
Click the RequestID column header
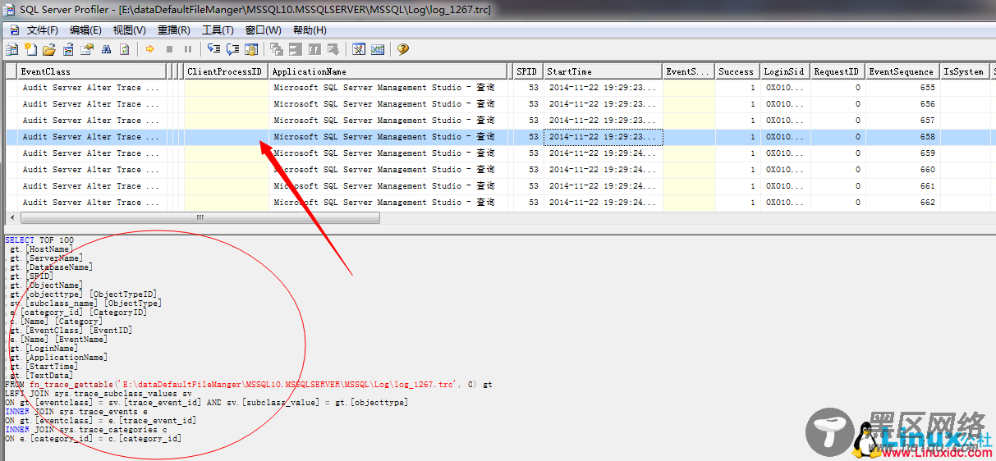pos(837,71)
